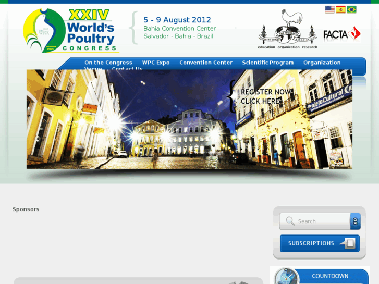The width and height of the screenshot is (379, 284).
Task: Open the World's Poultry Science Association logo
Action: coord(287,29)
